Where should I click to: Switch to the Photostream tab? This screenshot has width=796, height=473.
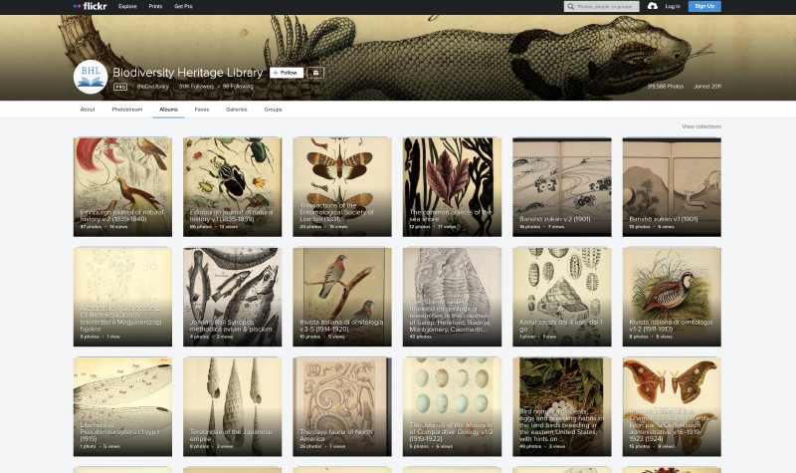pyautogui.click(x=126, y=109)
